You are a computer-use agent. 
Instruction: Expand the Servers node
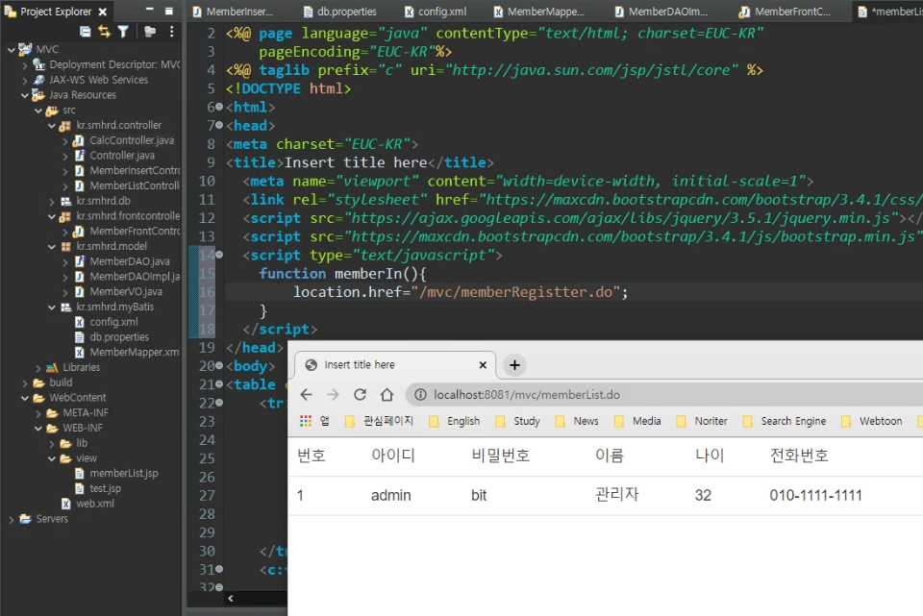coord(12,520)
